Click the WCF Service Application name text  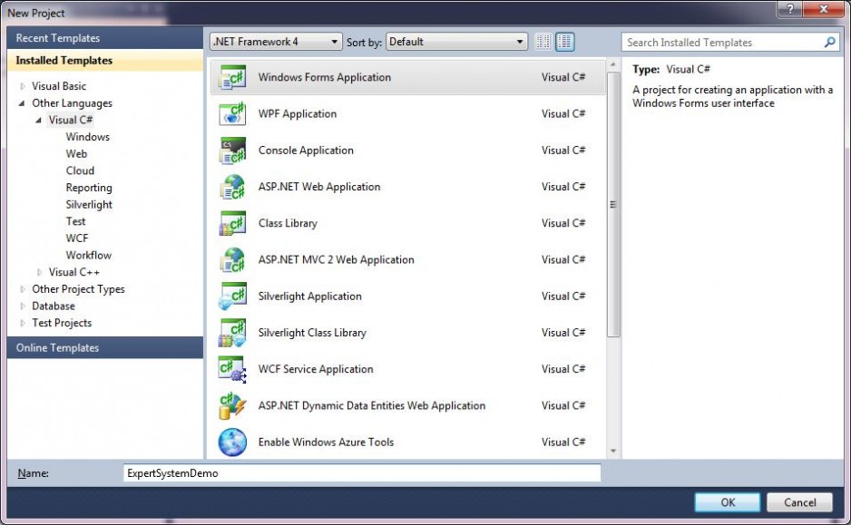tap(316, 369)
